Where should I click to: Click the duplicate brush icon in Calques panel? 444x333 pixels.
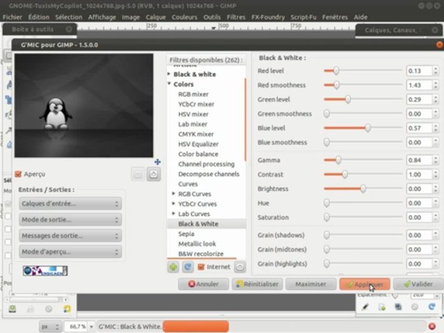pos(398,307)
